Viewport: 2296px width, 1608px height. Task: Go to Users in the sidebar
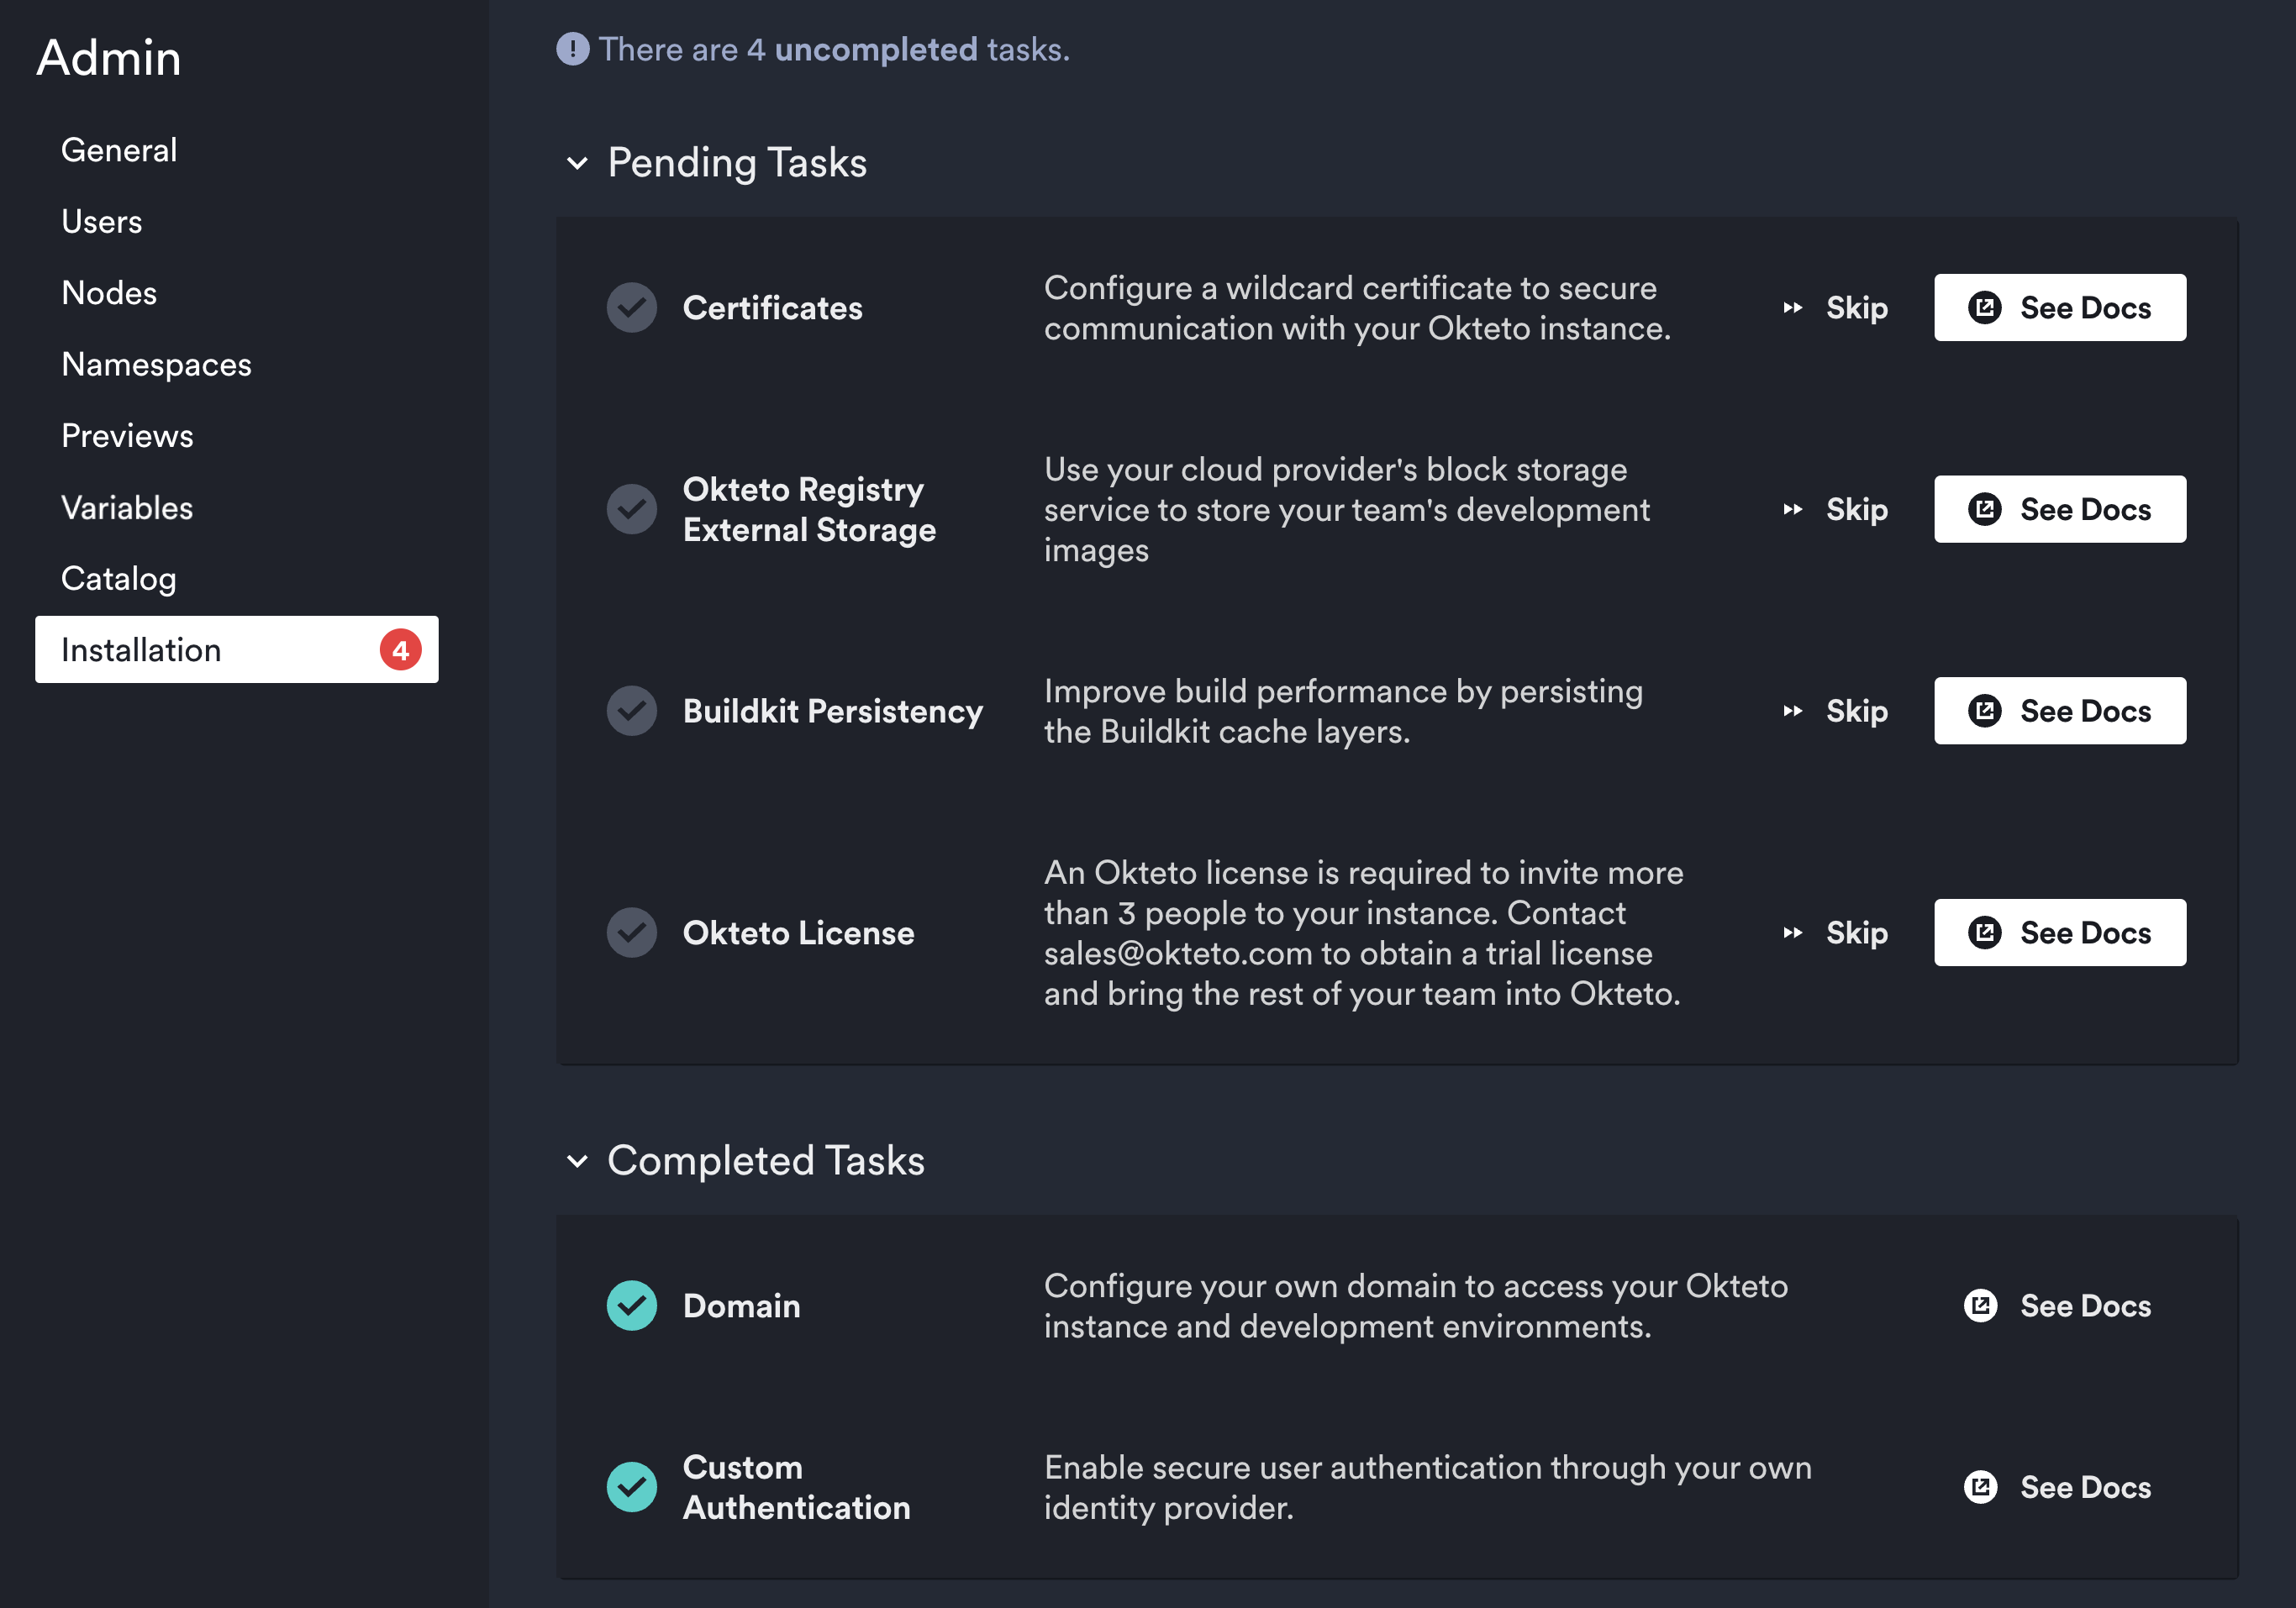point(102,222)
